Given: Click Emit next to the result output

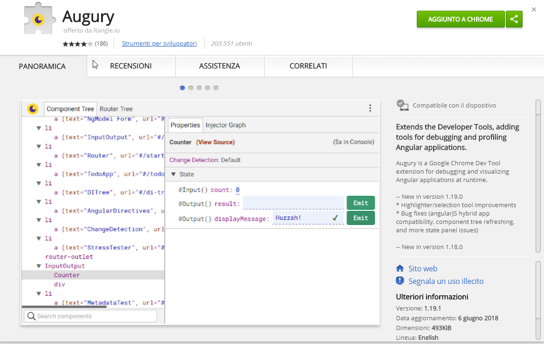Looking at the screenshot, I should (360, 203).
